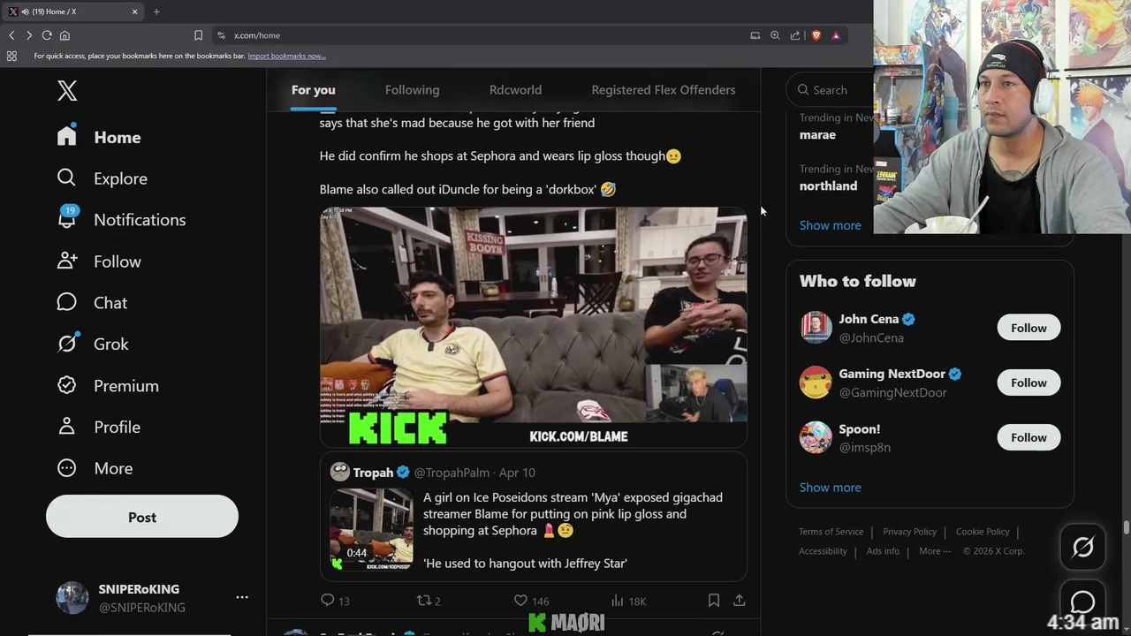This screenshot has width=1131, height=636.
Task: Mute the Home / X tab audio
Action: click(24, 11)
